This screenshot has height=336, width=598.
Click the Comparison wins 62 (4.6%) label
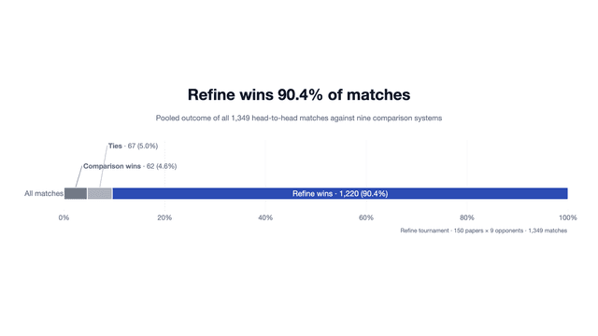point(130,166)
